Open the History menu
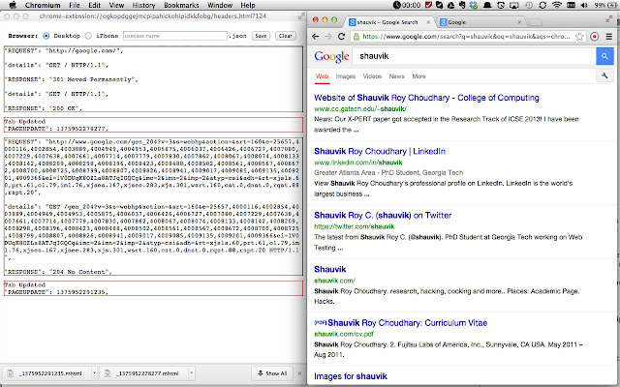Image resolution: width=620 pixels, height=387 pixels. [x=143, y=5]
